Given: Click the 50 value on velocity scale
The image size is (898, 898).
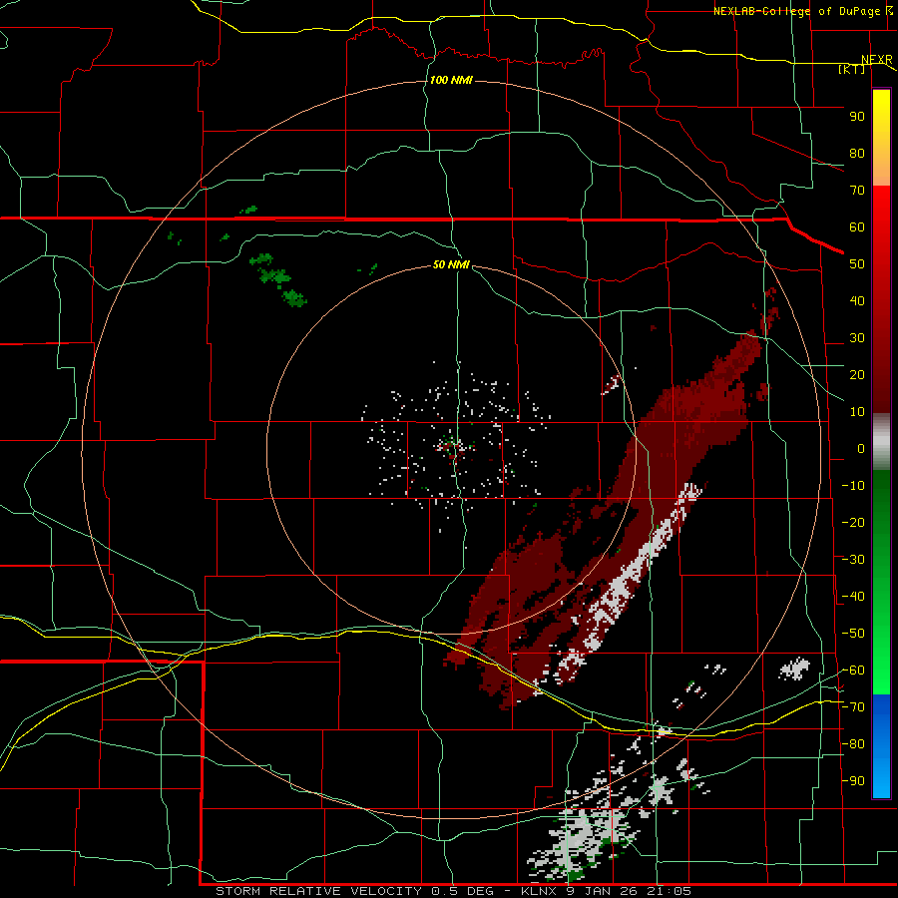Looking at the screenshot, I should point(857,264).
